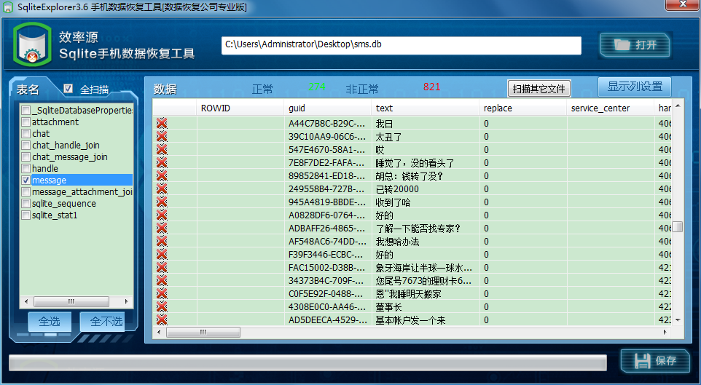Select text cell 胡总：钱转了没？
Screen dimensions: 701x385
pyautogui.click(x=425, y=176)
